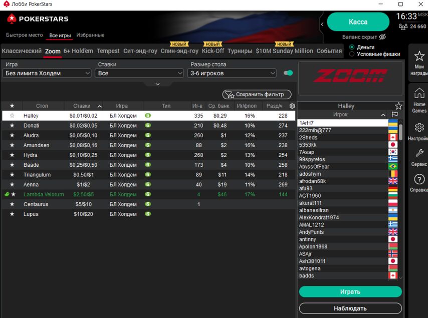Open Home Games from the sidebar
This screenshot has height=318, width=428.
[419, 94]
